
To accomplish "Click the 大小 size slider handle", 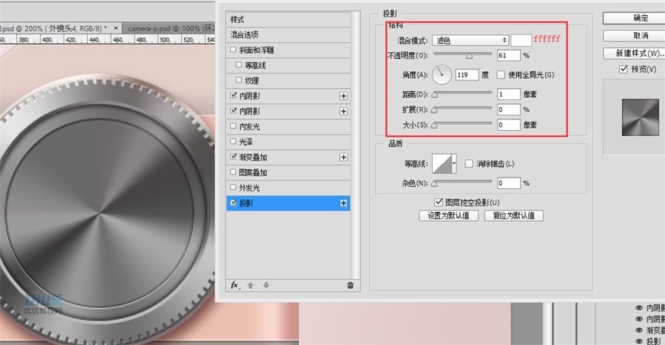I will tap(434, 125).
